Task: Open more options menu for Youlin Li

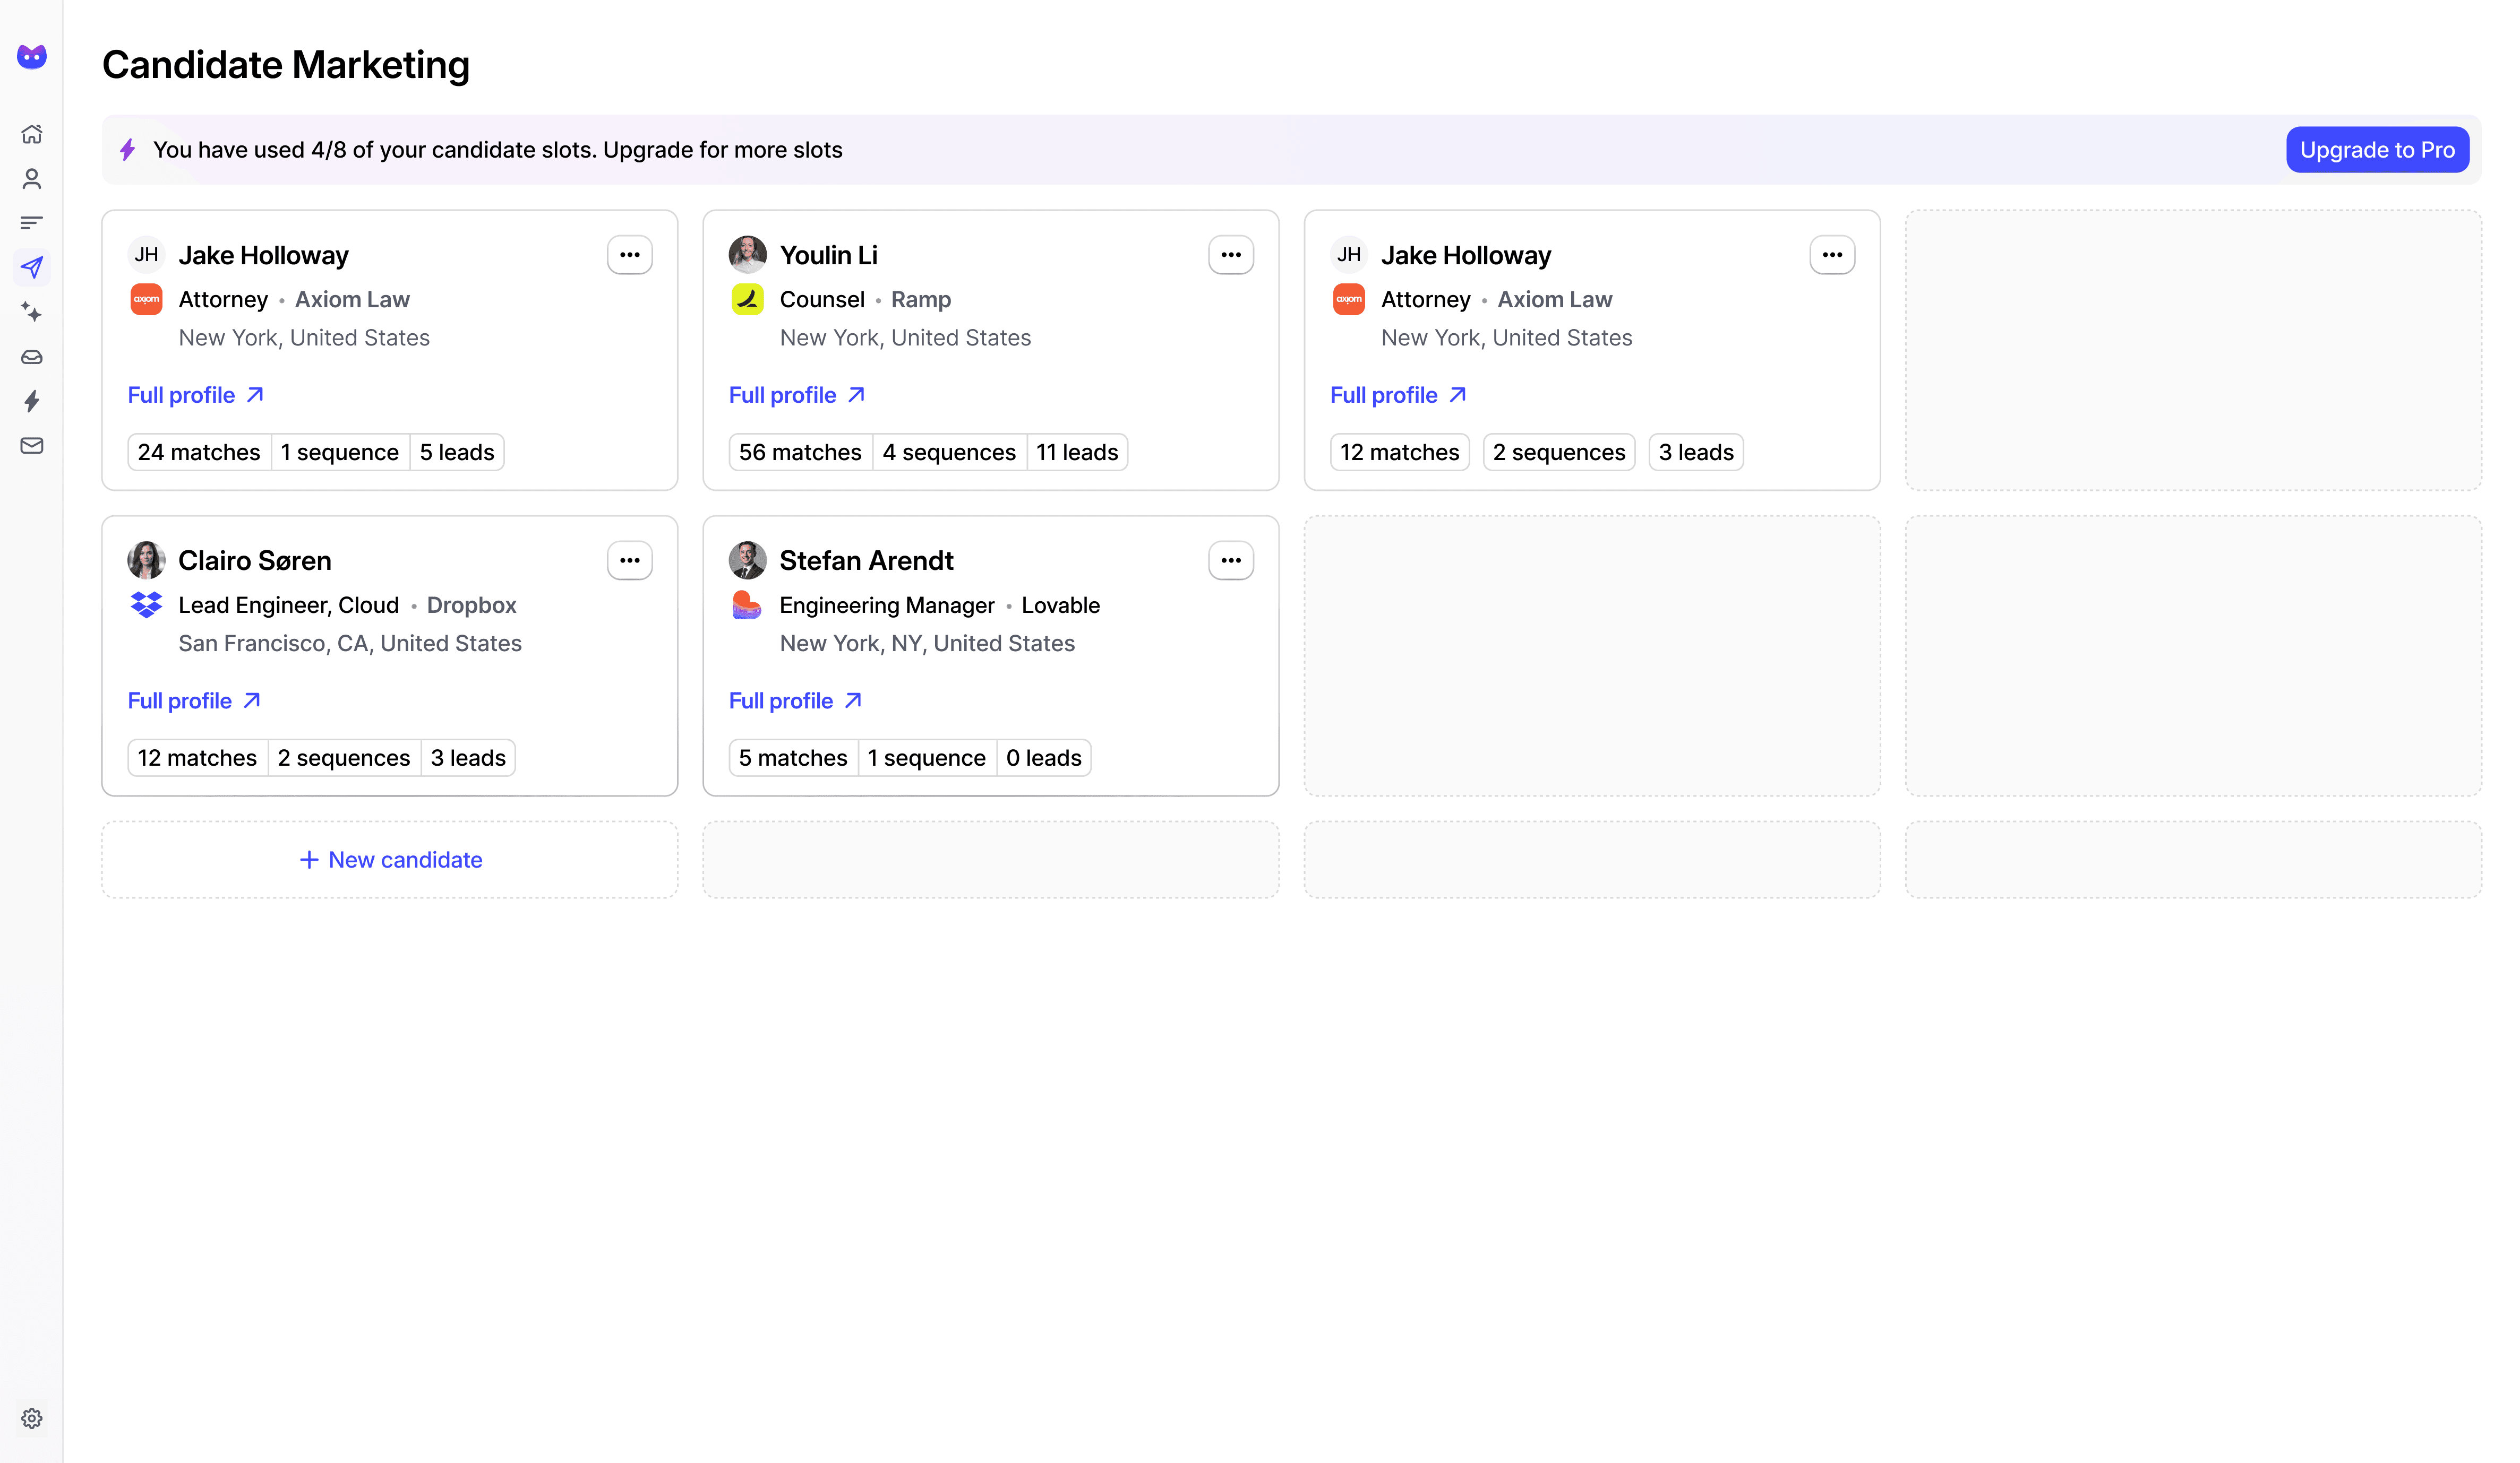Action: (x=1230, y=255)
